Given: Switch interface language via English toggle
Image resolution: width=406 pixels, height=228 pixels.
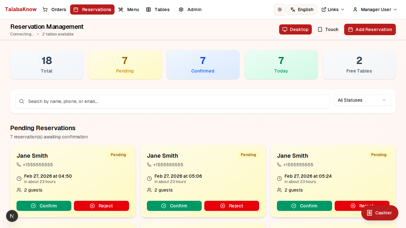Looking at the screenshot, I should tap(302, 9).
